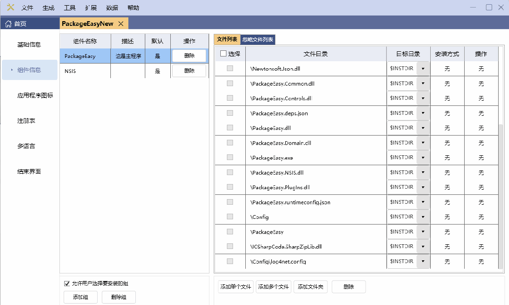The image size is (509, 305).
Task: Switch to the 忽略文件列表 tab
Action: (258, 40)
